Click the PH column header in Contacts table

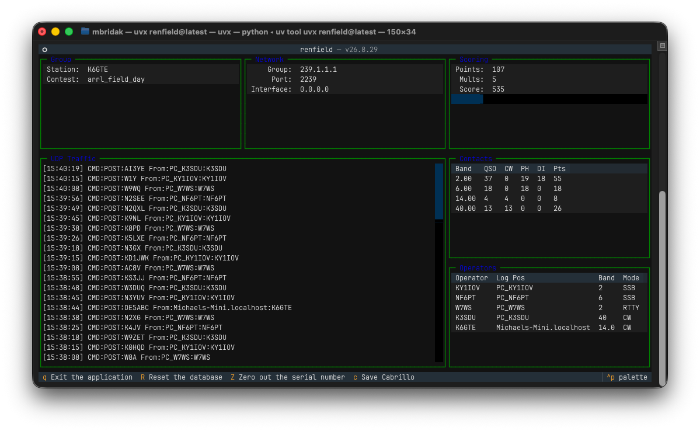(x=524, y=169)
